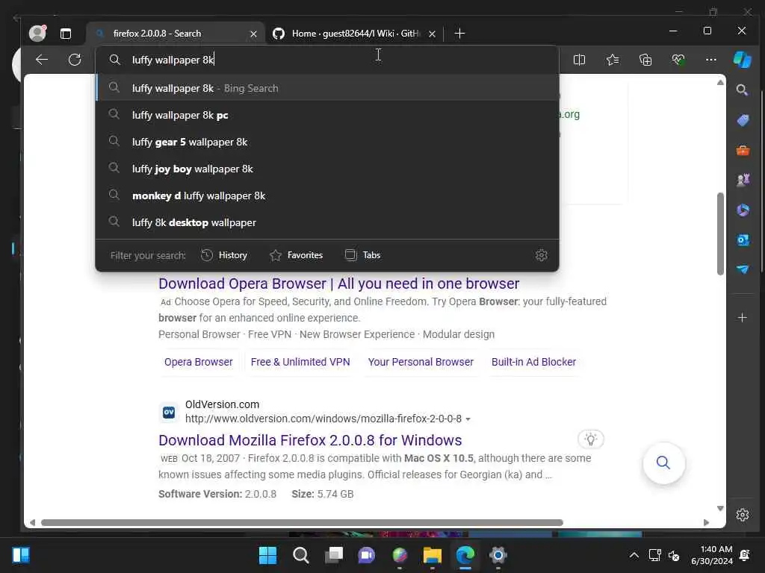The height and width of the screenshot is (573, 765).
Task: Show hidden system tray icons chevron
Action: click(634, 555)
